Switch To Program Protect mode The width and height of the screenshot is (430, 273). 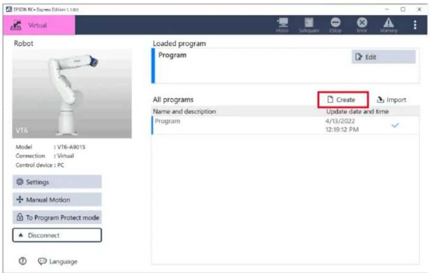tap(57, 217)
